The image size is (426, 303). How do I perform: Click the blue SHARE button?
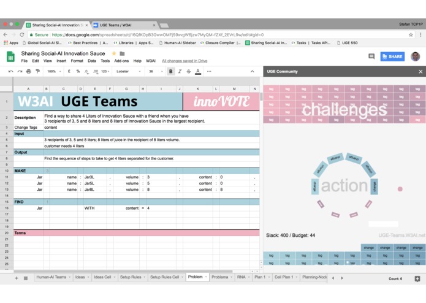tap(392, 56)
